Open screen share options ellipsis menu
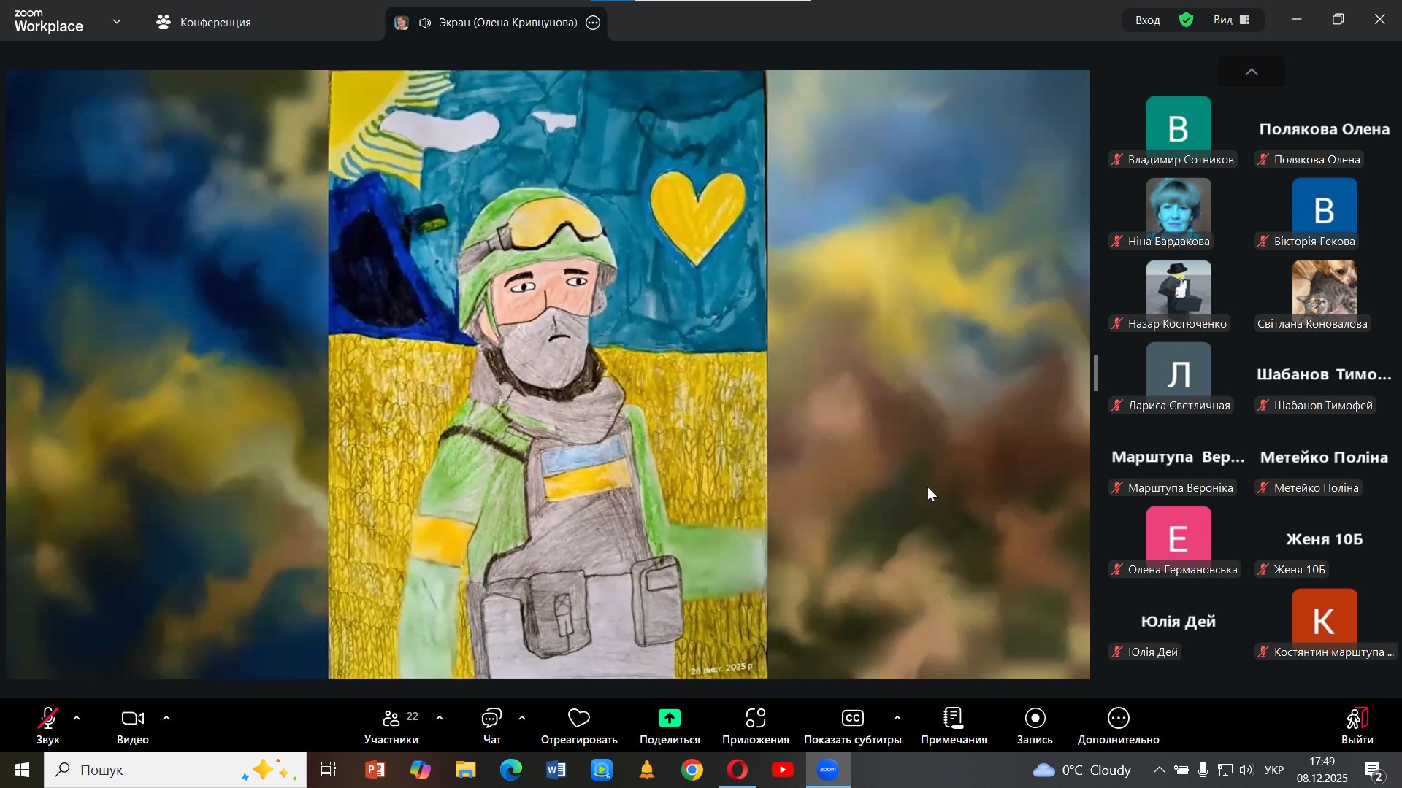Screen dimensions: 1402x788 (594, 23)
